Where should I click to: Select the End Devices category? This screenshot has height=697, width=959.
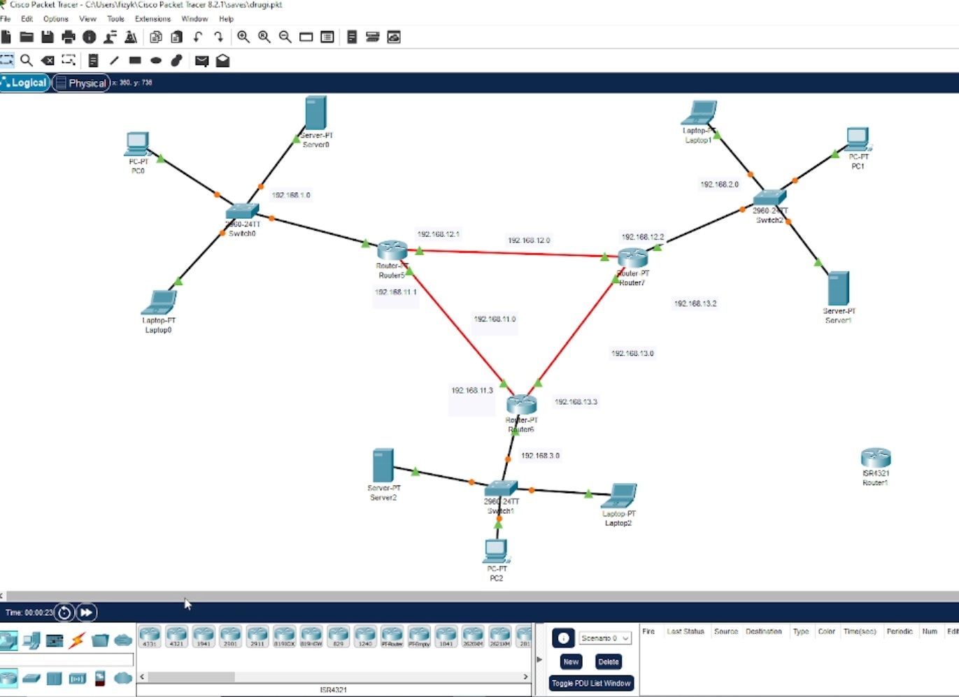point(31,640)
